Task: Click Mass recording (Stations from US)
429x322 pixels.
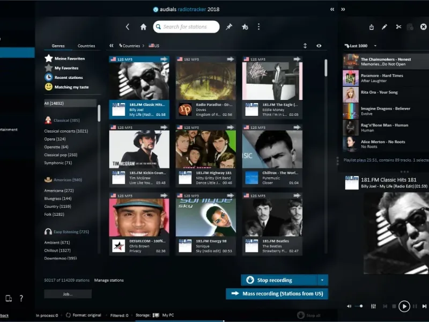Action: tap(277, 294)
